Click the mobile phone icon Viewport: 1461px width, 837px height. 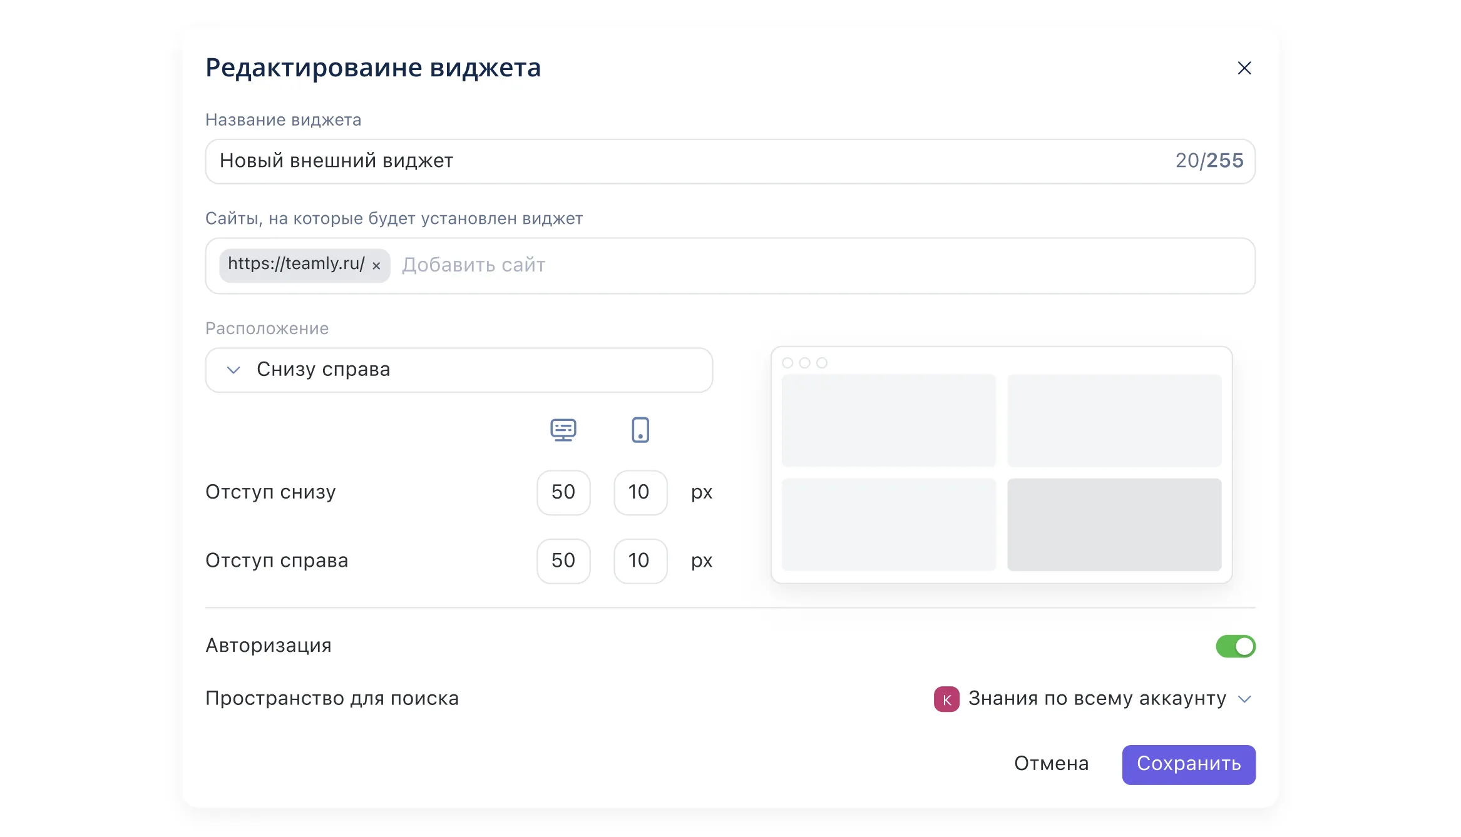click(640, 430)
